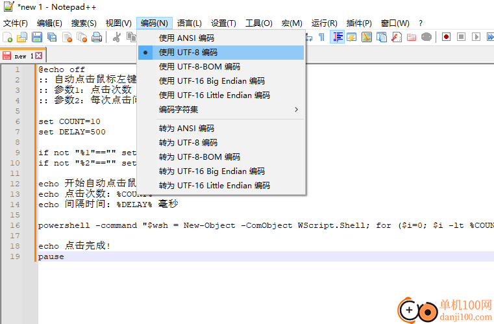Screen dimensions: 494x324
Task: Select 使用 UTF-8 编码 option
Action: (221, 53)
